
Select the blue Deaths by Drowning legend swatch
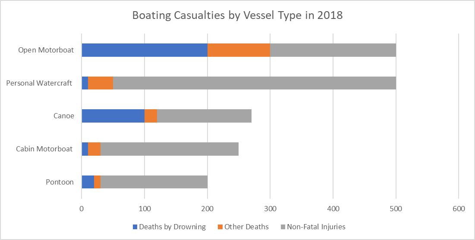(x=134, y=227)
